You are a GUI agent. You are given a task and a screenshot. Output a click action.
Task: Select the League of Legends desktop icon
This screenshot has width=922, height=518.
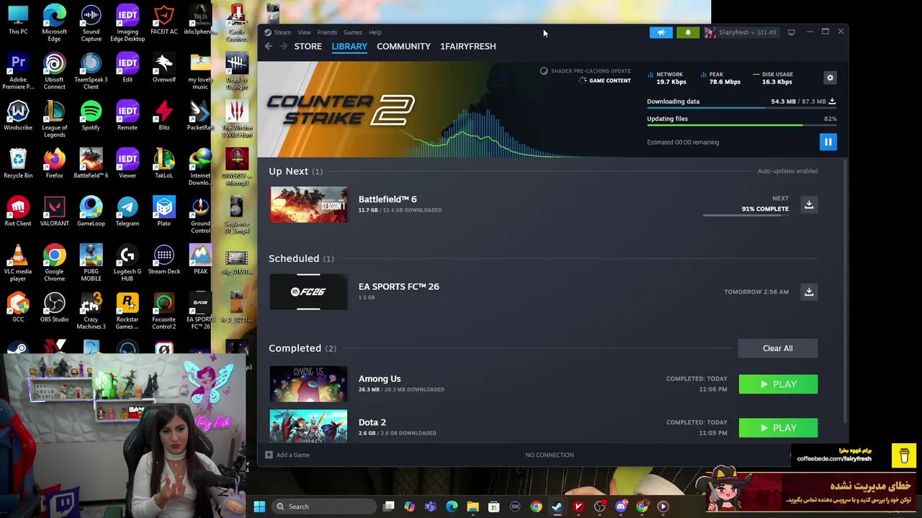point(54,119)
